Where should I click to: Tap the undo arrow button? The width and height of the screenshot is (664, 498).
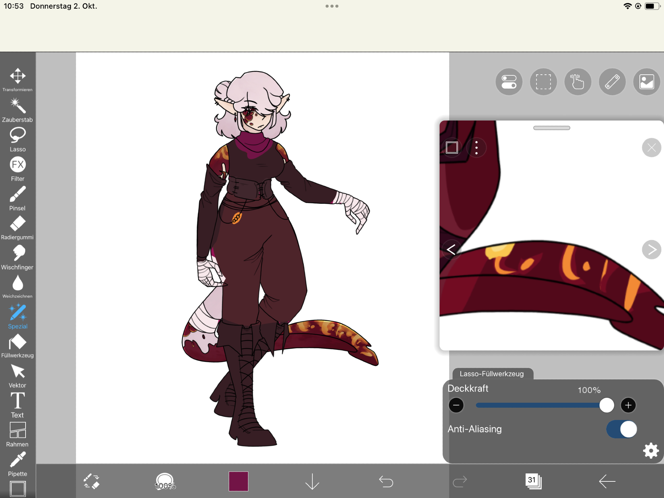tap(386, 481)
